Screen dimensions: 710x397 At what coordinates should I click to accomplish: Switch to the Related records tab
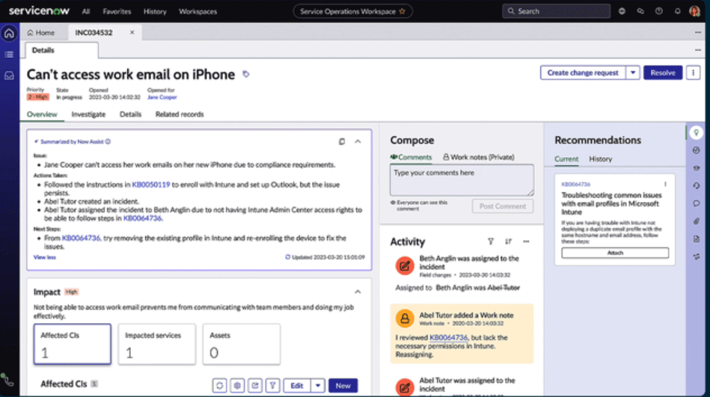tap(180, 114)
